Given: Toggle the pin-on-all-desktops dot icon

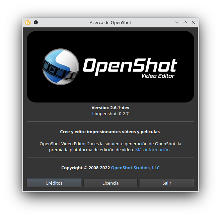Looking at the screenshot, I should point(36,22).
